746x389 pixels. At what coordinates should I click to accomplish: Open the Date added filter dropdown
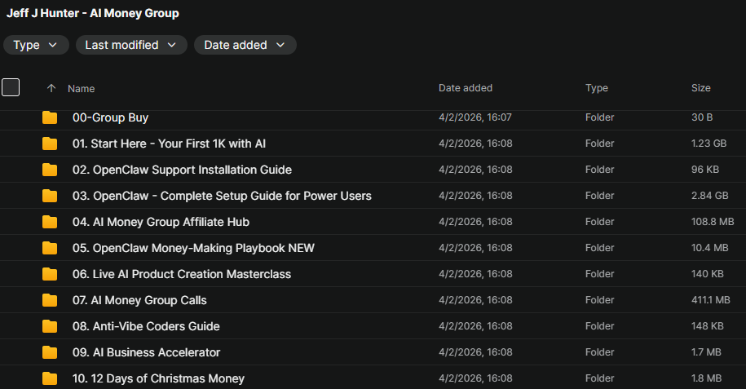245,45
